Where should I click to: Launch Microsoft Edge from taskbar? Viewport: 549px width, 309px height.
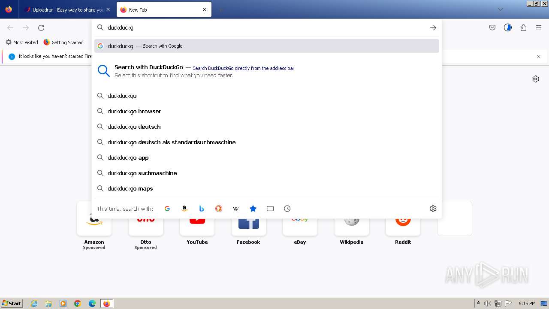(x=92, y=303)
